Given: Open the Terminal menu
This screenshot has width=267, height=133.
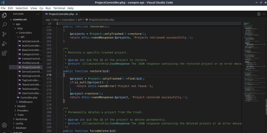Looking at the screenshot, I should (x=59, y=8).
